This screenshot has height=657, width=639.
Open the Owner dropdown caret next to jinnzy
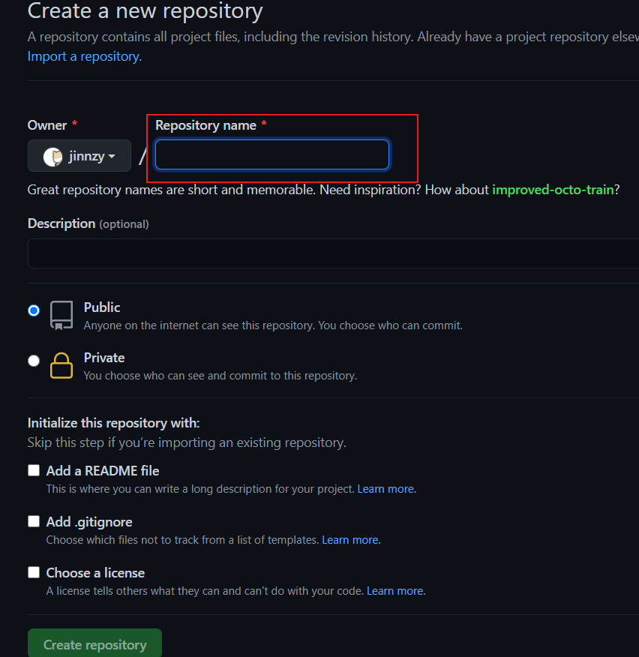pos(112,156)
